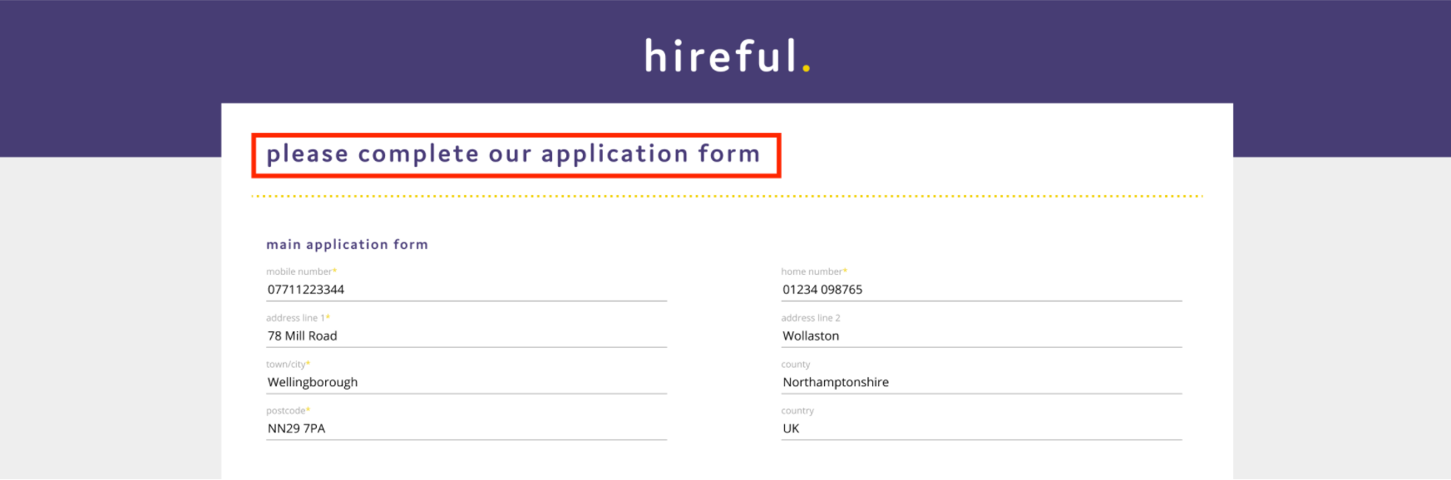Select the address line 1 field

coord(466,336)
